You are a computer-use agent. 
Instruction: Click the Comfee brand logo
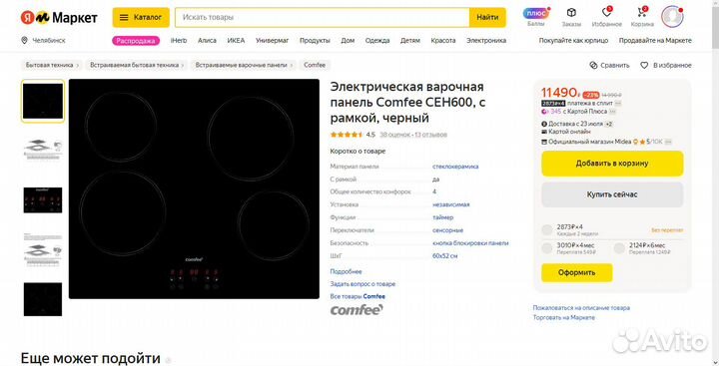tap(357, 310)
